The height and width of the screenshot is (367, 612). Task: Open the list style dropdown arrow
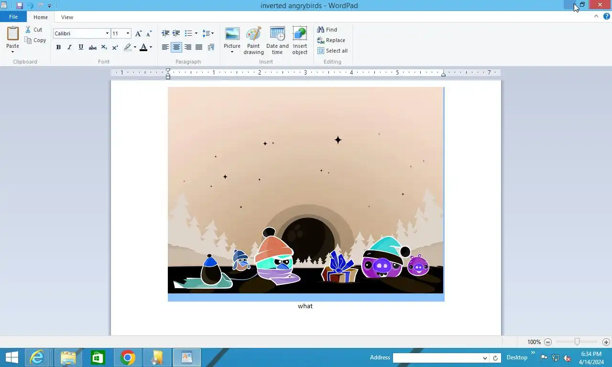196,33
